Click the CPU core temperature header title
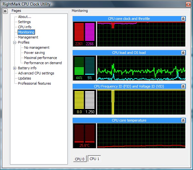Image resolution: width=193 pixels, height=170 pixels. click(129, 120)
